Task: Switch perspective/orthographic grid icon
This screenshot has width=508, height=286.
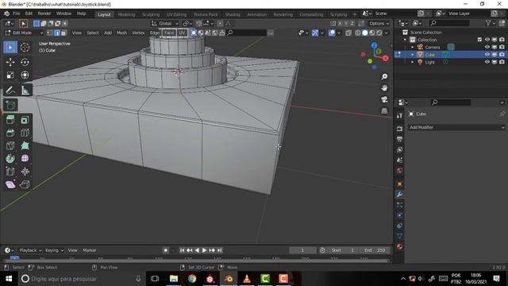Action: pyautogui.click(x=384, y=110)
